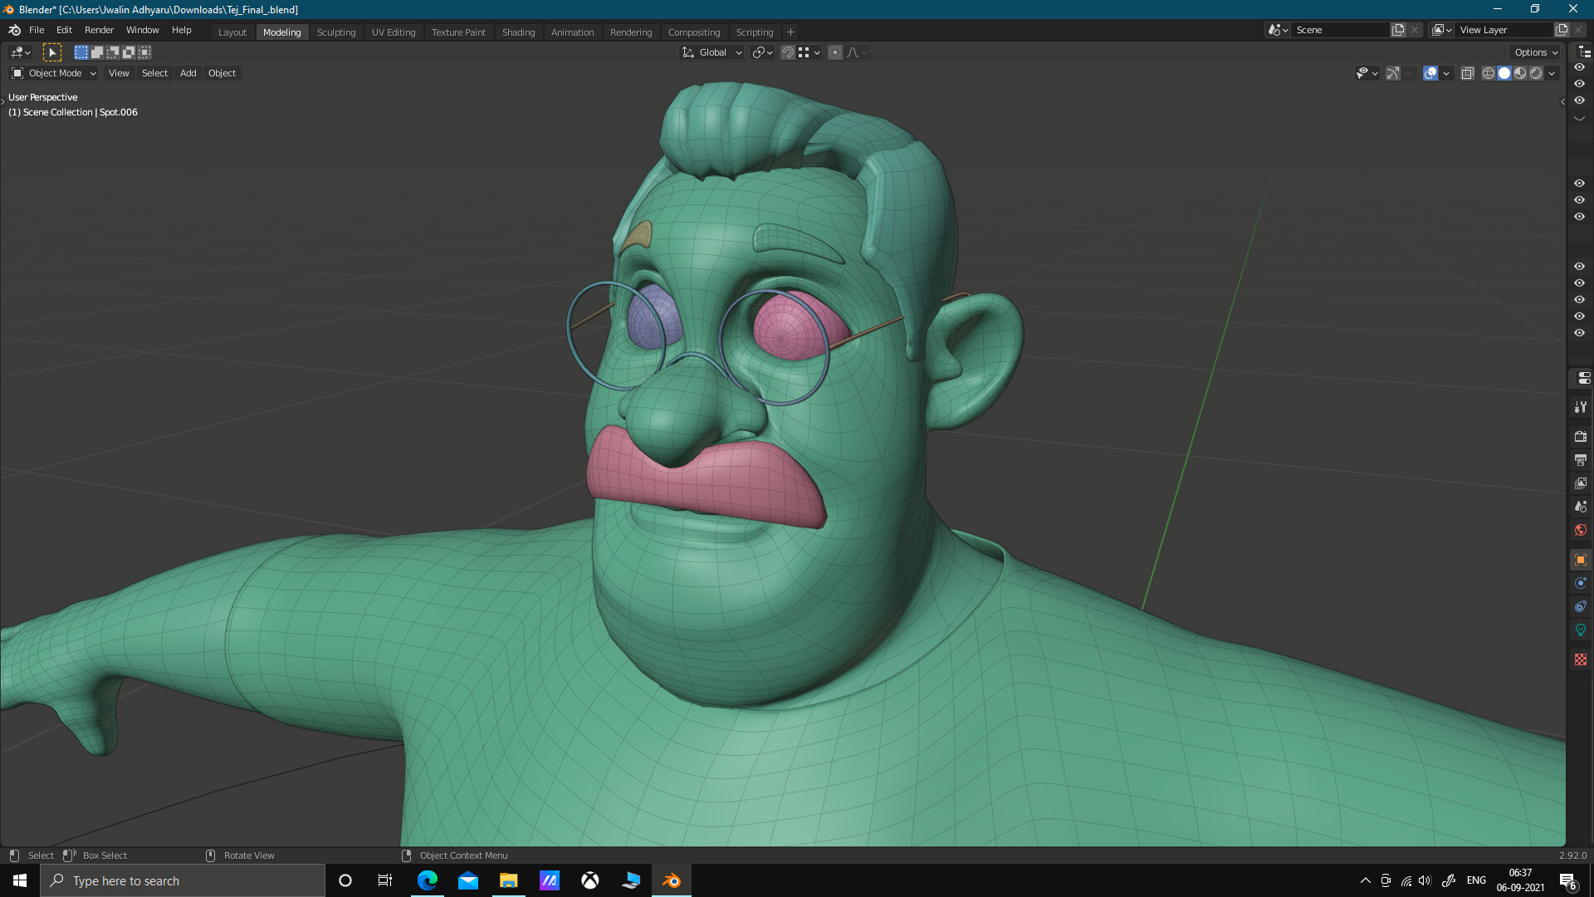Viewport: 1594px width, 897px height.
Task: Toggle the snap magnet
Action: tap(788, 52)
